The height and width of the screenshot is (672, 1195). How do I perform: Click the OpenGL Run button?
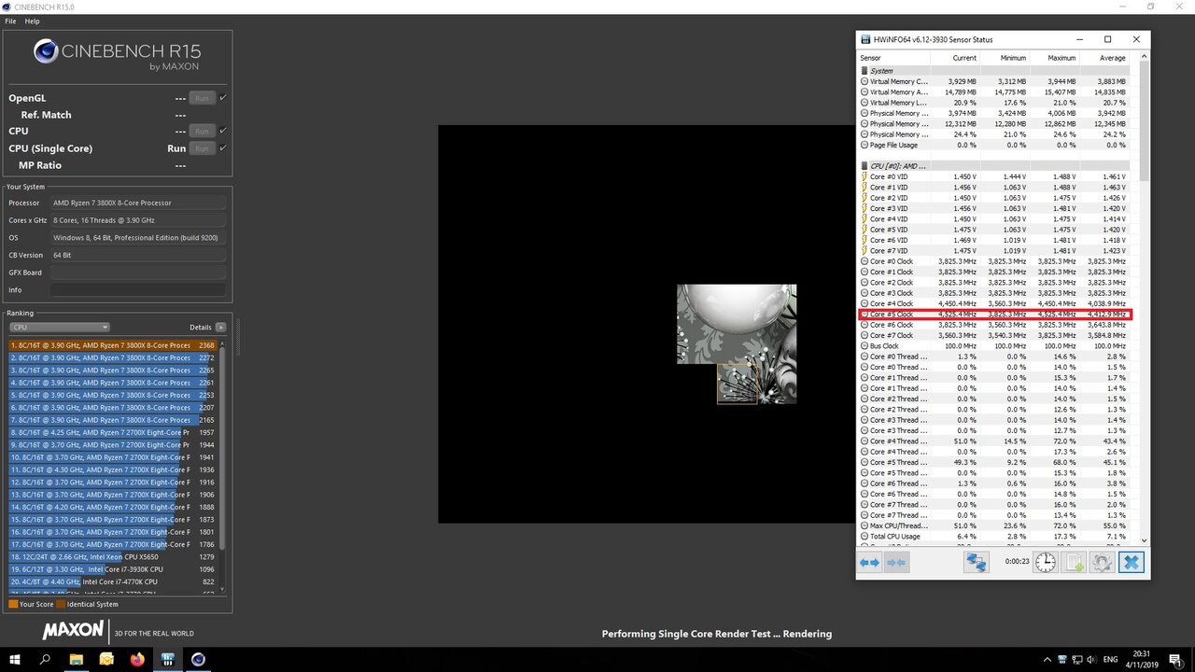(202, 98)
